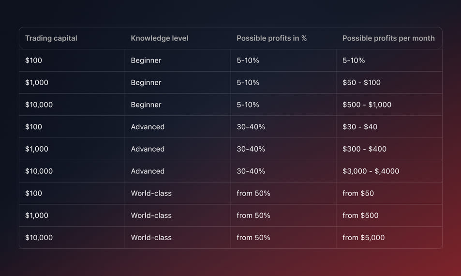Select $10,000 capital in the World-class row
This screenshot has height=276, width=461.
pos(39,238)
